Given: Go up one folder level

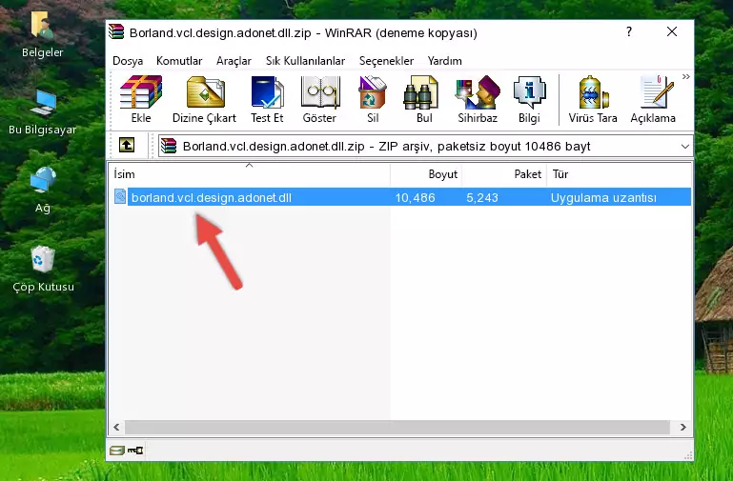Looking at the screenshot, I should tap(127, 145).
